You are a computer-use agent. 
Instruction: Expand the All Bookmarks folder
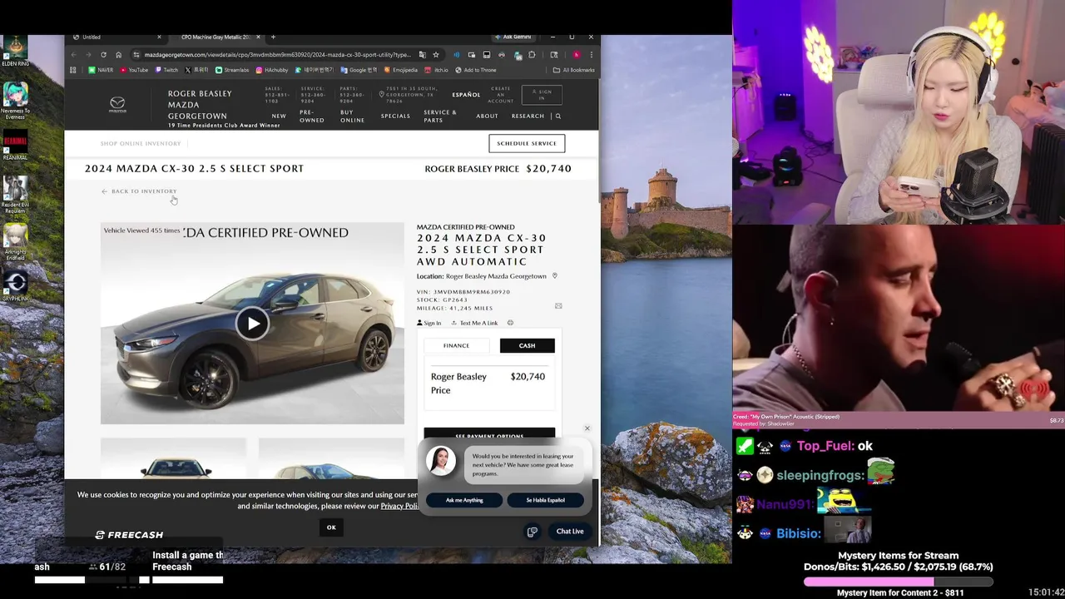[x=574, y=70]
